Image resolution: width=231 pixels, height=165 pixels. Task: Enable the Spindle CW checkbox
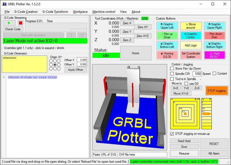click(172, 74)
